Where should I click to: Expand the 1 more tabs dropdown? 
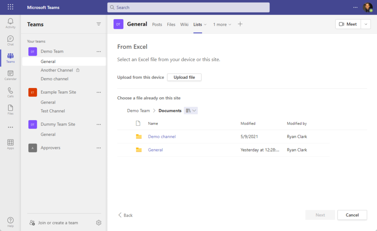pos(222,25)
